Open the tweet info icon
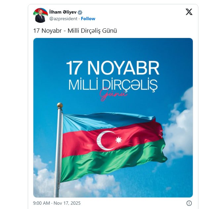This screenshot has height=209, width=208. (189, 203)
